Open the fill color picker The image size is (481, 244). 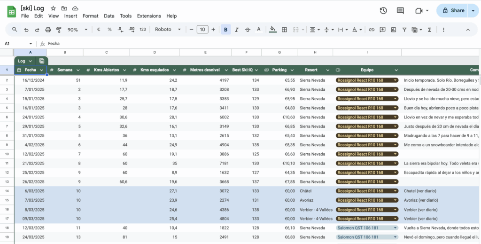(x=273, y=30)
